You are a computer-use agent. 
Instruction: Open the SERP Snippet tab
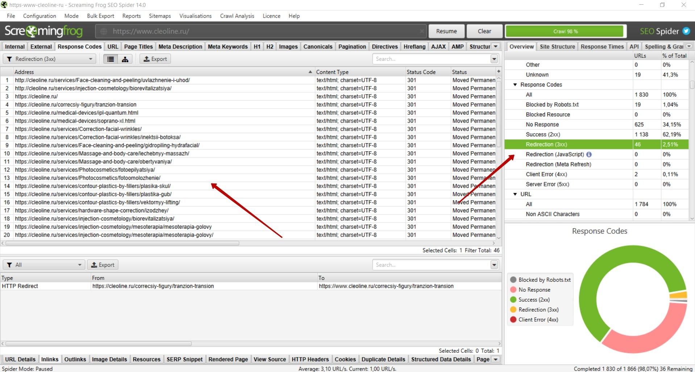(x=184, y=359)
